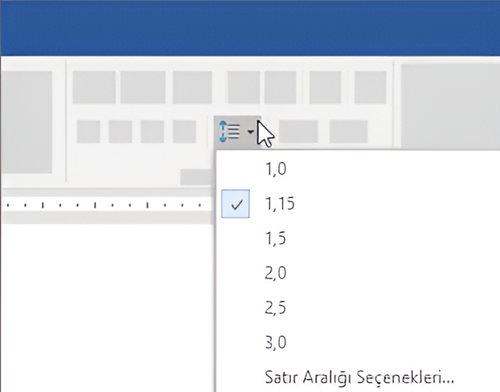This screenshot has height=392, width=500.
Task: Choose the 1,15 spacing option
Action: [280, 205]
